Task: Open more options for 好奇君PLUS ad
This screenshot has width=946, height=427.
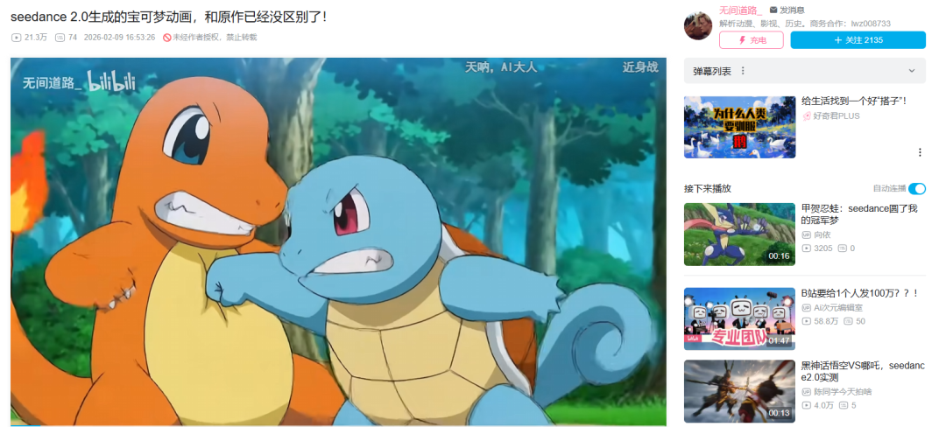Action: (x=920, y=152)
